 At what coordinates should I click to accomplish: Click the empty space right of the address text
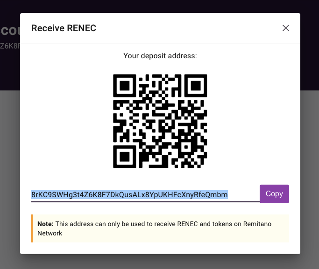[244, 194]
